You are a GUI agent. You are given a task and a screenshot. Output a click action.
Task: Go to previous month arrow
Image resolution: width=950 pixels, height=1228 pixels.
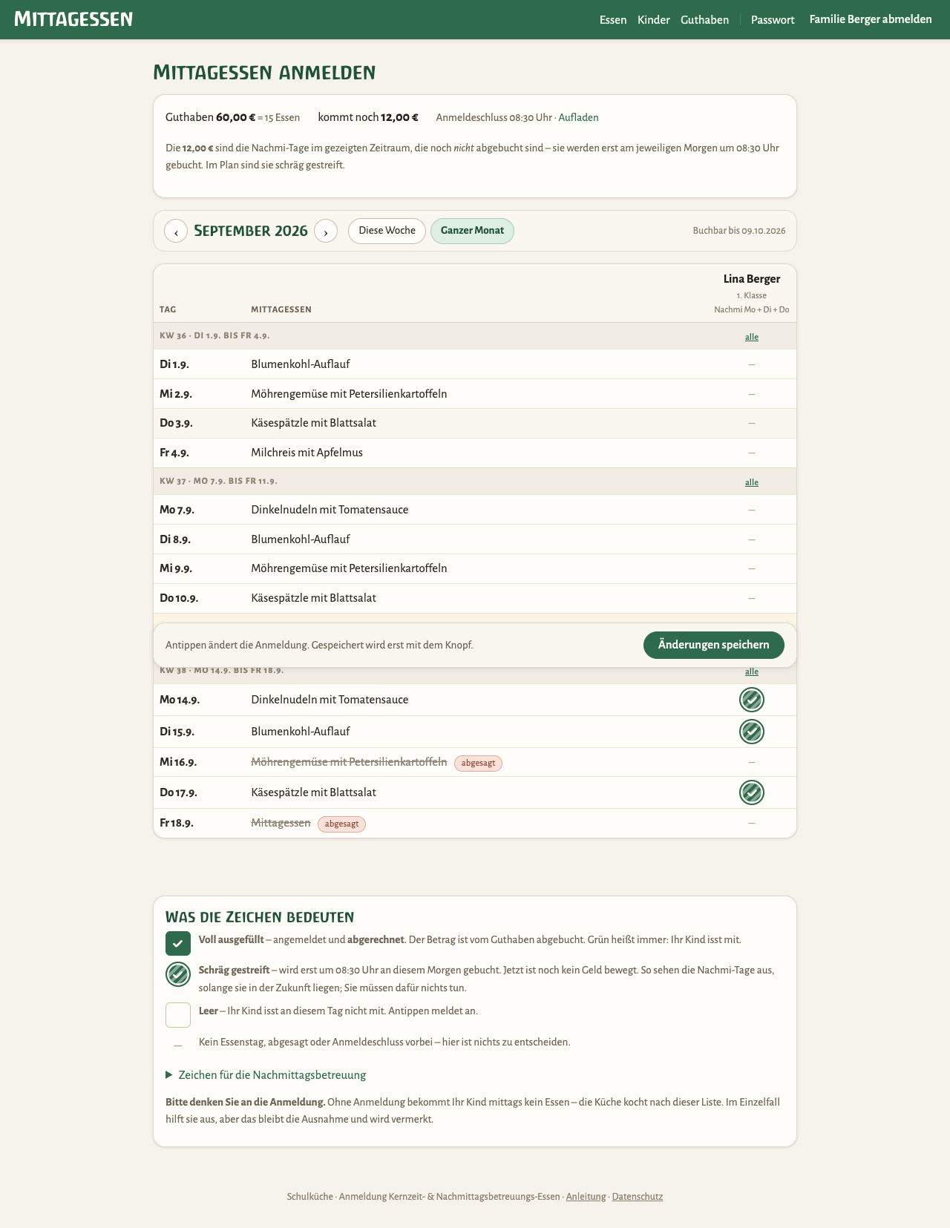(176, 231)
